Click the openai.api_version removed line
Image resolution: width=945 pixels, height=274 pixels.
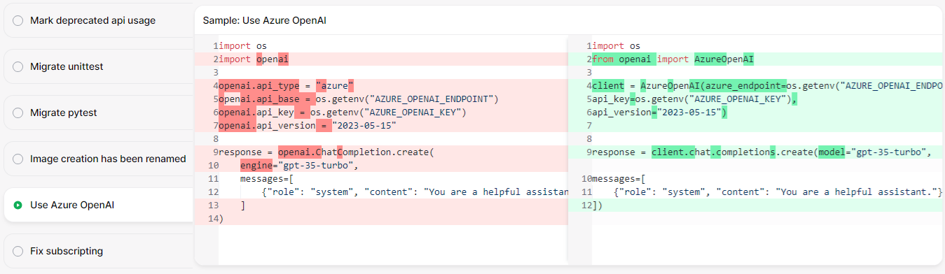pos(381,126)
